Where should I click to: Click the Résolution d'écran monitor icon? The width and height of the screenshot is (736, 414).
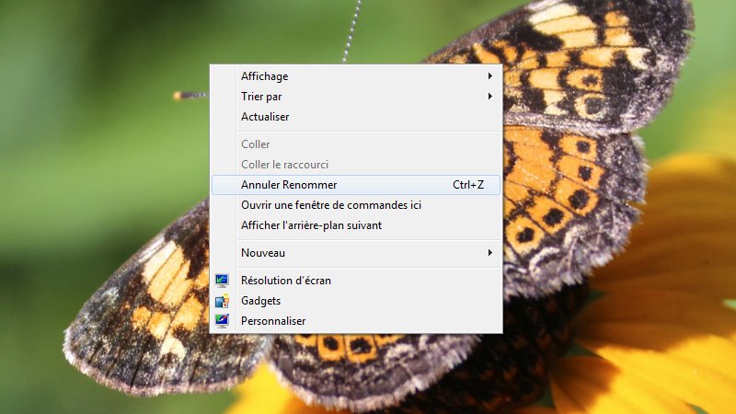[222, 281]
